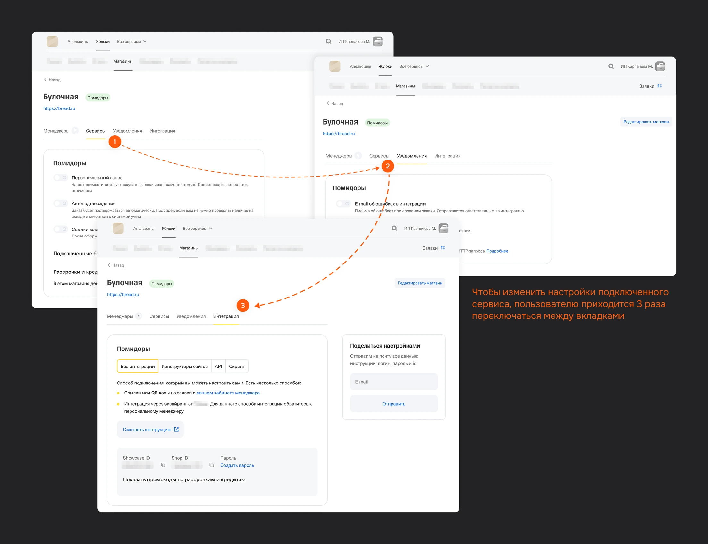
Task: Click the Отправить button
Action: coord(394,404)
